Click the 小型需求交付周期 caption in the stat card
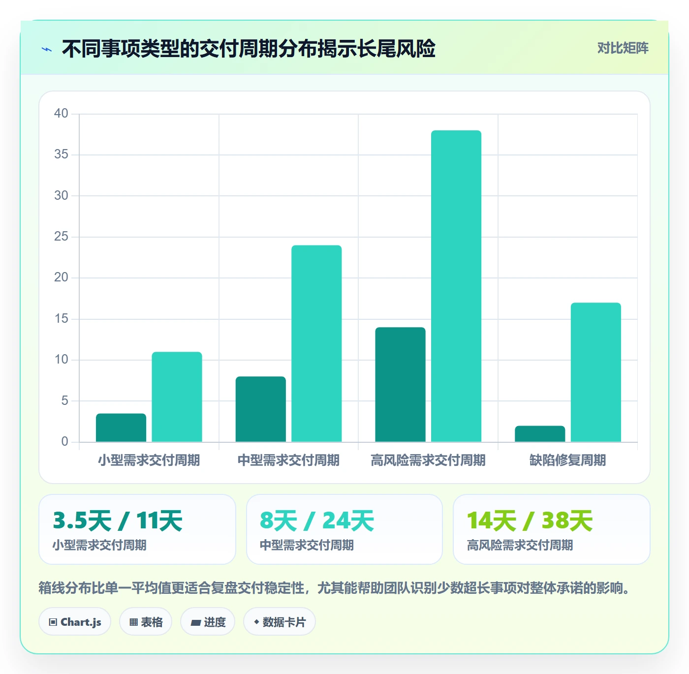 coord(99,545)
